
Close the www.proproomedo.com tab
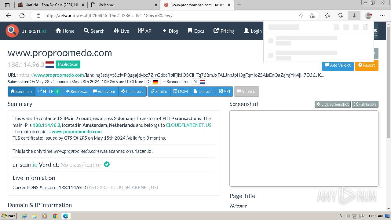click(x=229, y=5)
